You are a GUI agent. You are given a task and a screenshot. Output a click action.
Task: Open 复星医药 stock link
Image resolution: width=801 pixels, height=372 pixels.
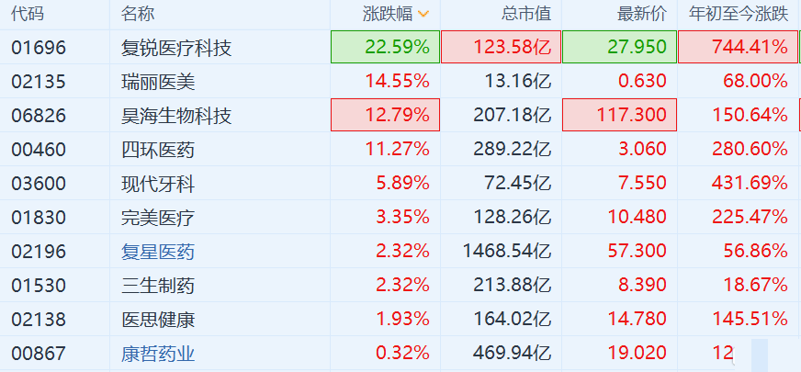coord(158,251)
